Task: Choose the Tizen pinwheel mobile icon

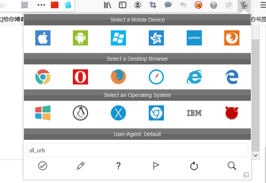Action: 156,38
